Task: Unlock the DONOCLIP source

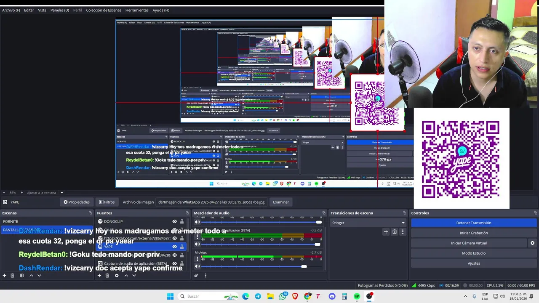Action: tap(182, 221)
